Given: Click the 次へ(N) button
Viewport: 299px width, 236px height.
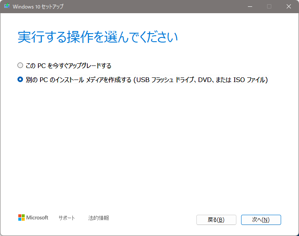Looking at the screenshot, I should 261,220.
